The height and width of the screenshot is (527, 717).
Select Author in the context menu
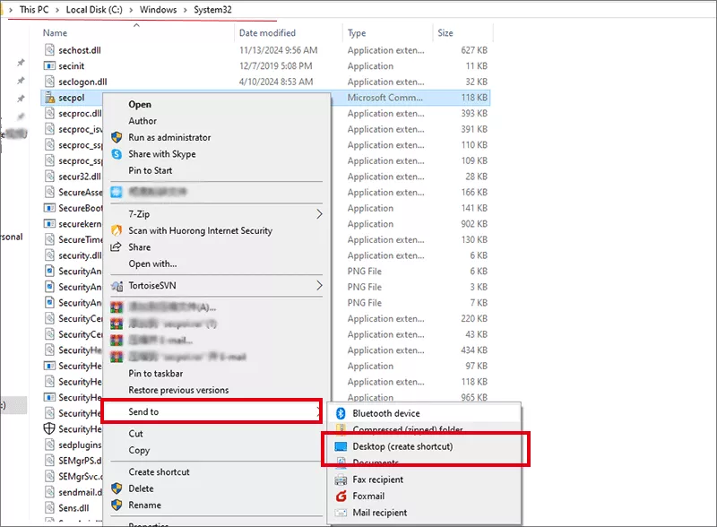(x=143, y=121)
